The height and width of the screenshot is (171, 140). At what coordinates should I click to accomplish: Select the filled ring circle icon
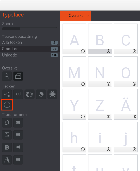(x=52, y=94)
